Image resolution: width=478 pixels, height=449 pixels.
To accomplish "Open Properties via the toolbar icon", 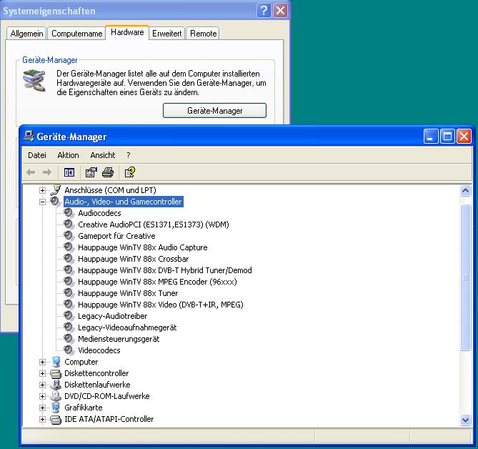I will pyautogui.click(x=91, y=172).
